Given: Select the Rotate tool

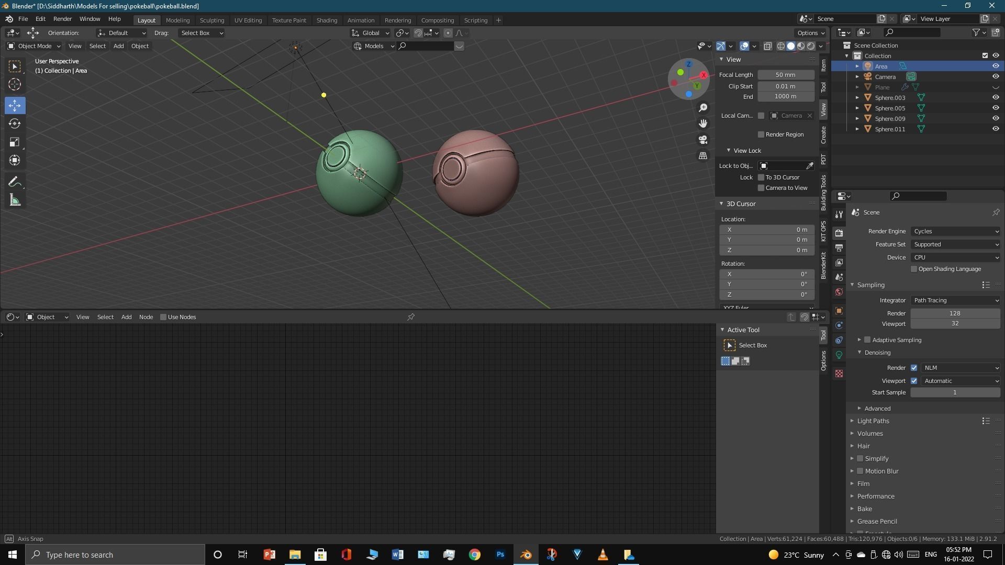Looking at the screenshot, I should pos(15,124).
